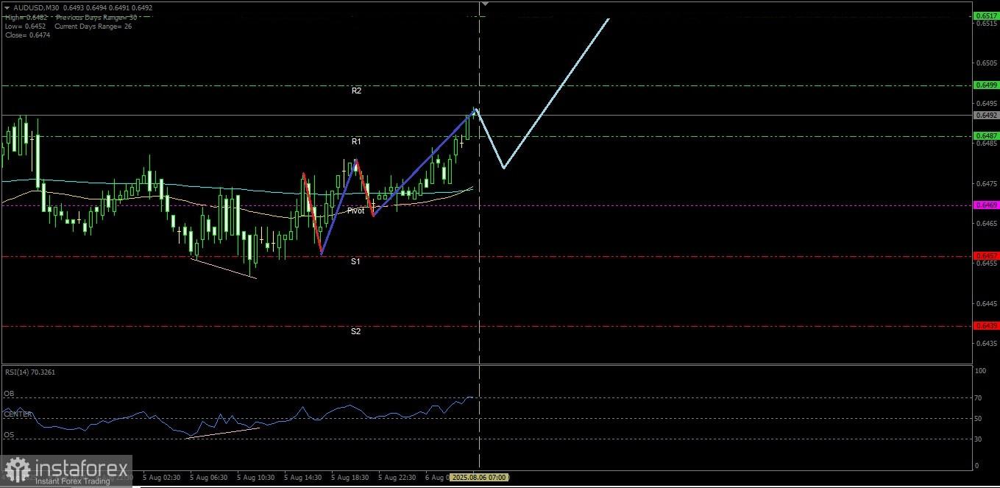1000x488 pixels.
Task: Select the Pivot level label
Action: pos(355,211)
